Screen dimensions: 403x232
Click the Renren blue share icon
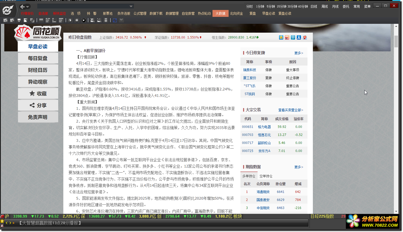pyautogui.click(x=299, y=37)
